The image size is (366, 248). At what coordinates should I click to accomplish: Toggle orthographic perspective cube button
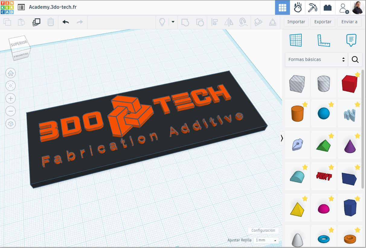(11, 124)
